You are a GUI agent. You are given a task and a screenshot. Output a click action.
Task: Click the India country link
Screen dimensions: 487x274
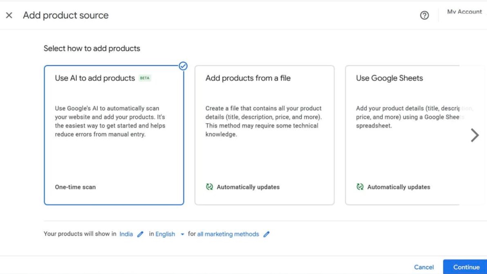click(x=126, y=234)
